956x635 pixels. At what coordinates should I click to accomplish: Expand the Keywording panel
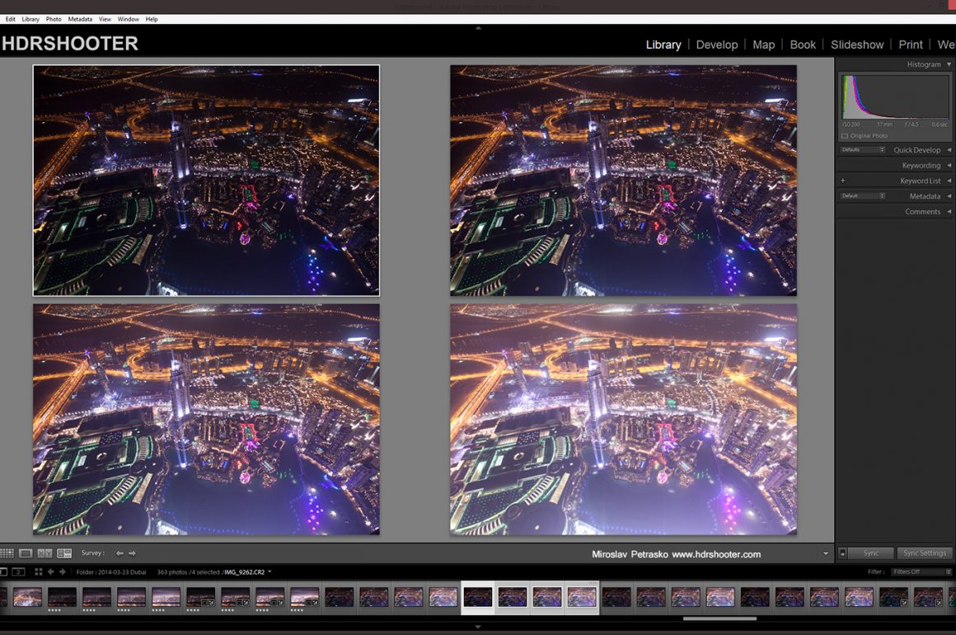(x=949, y=165)
